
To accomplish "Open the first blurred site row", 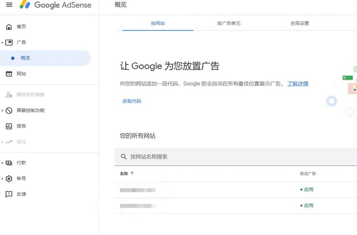I will coord(138,190).
